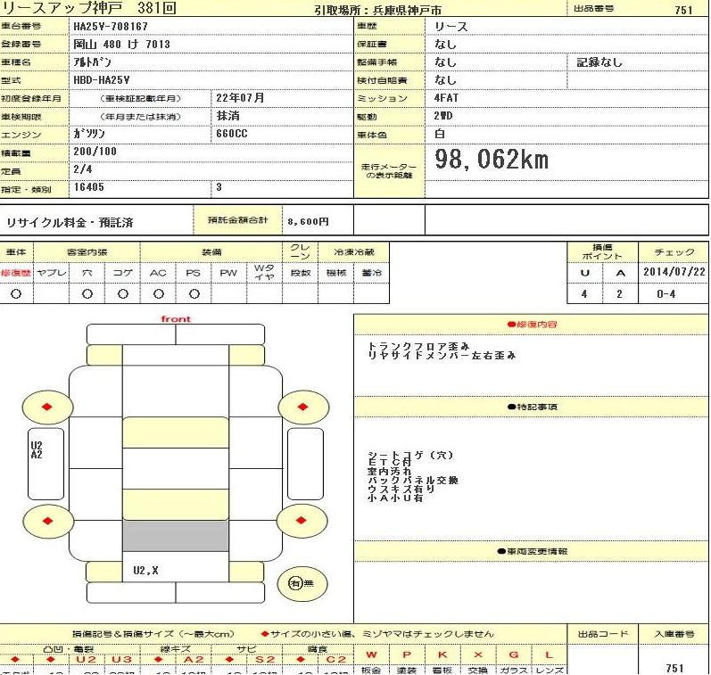The image size is (711, 675).
Task: Open the 車両変更情報 section header
Action: tap(532, 552)
